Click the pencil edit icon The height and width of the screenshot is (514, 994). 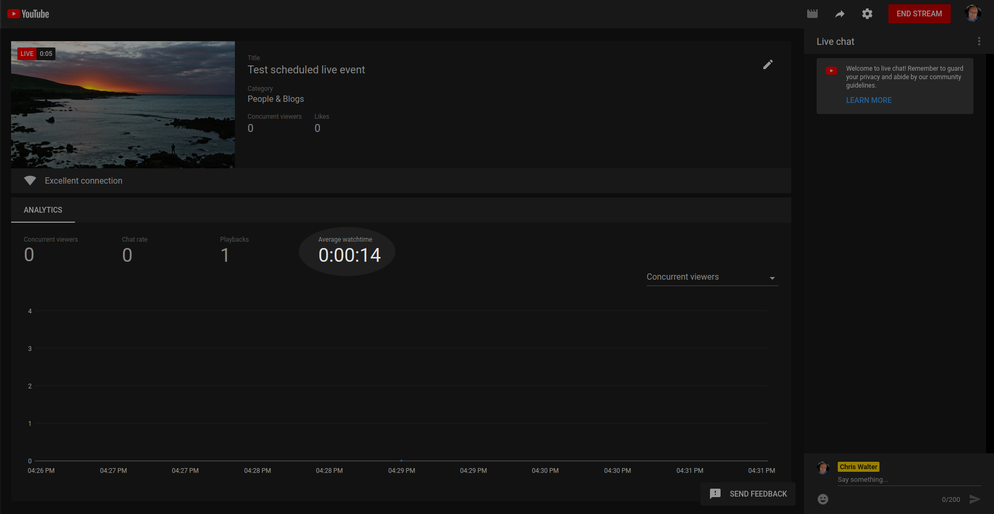coord(768,64)
